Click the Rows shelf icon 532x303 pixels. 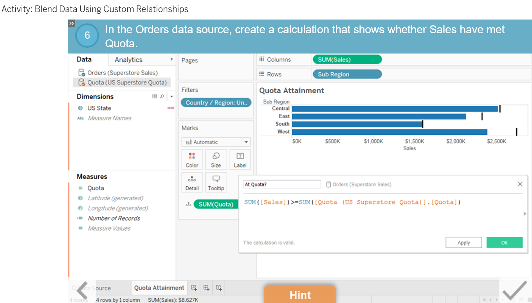[261, 74]
